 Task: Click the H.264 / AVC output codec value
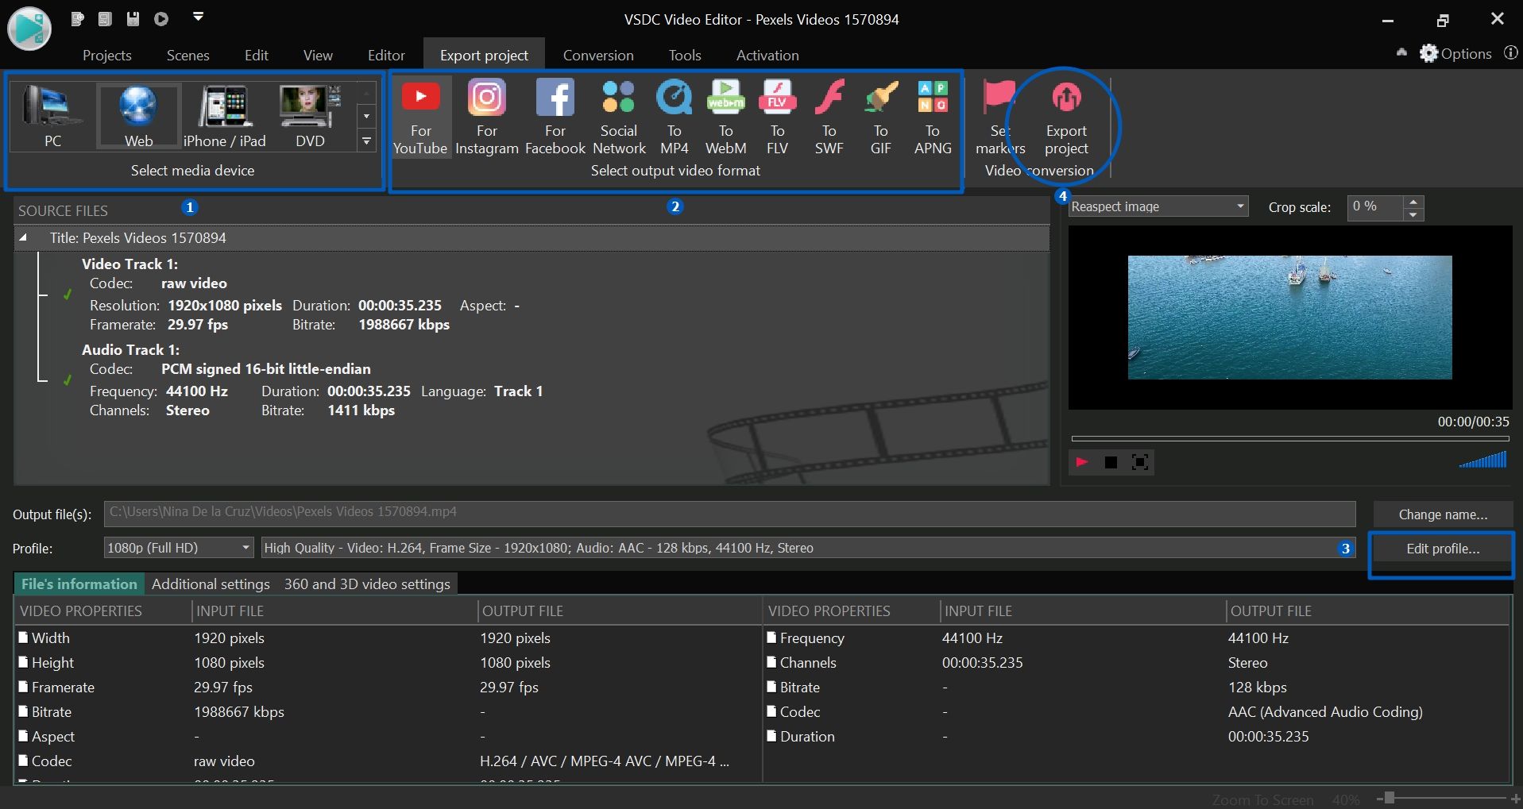(605, 761)
